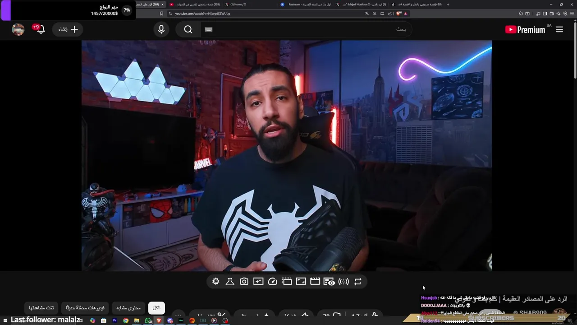Click the video player area

coord(287,156)
